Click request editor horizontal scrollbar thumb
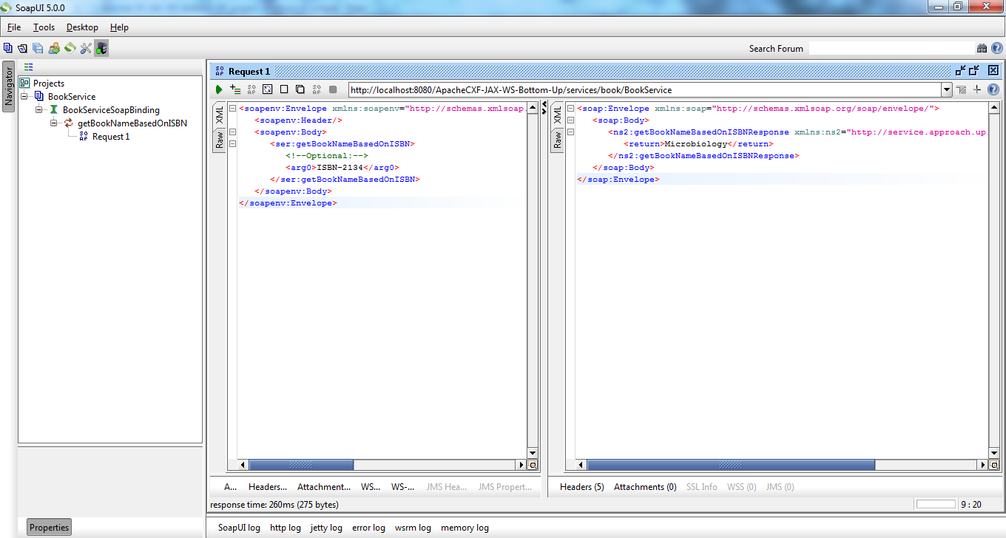 click(x=301, y=465)
